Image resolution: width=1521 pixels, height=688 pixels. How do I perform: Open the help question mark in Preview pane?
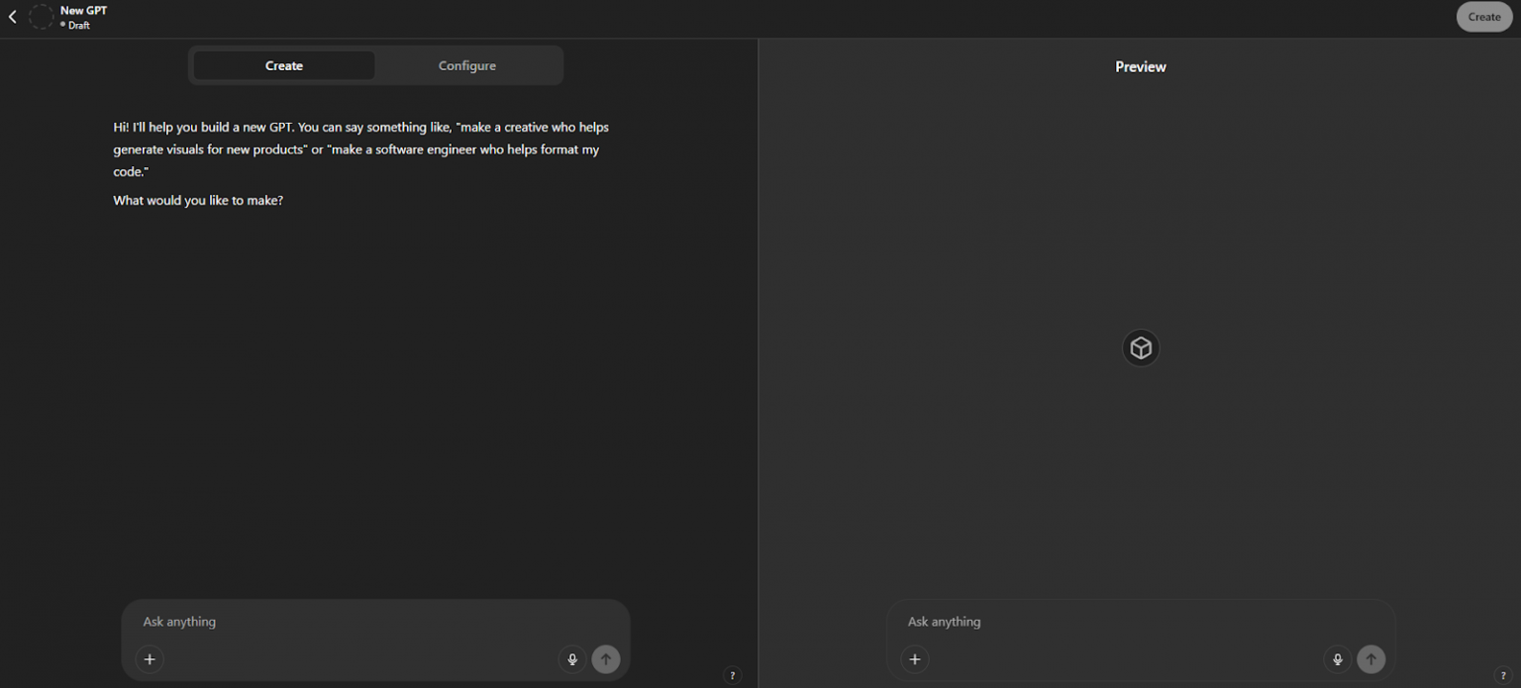coord(1503,675)
